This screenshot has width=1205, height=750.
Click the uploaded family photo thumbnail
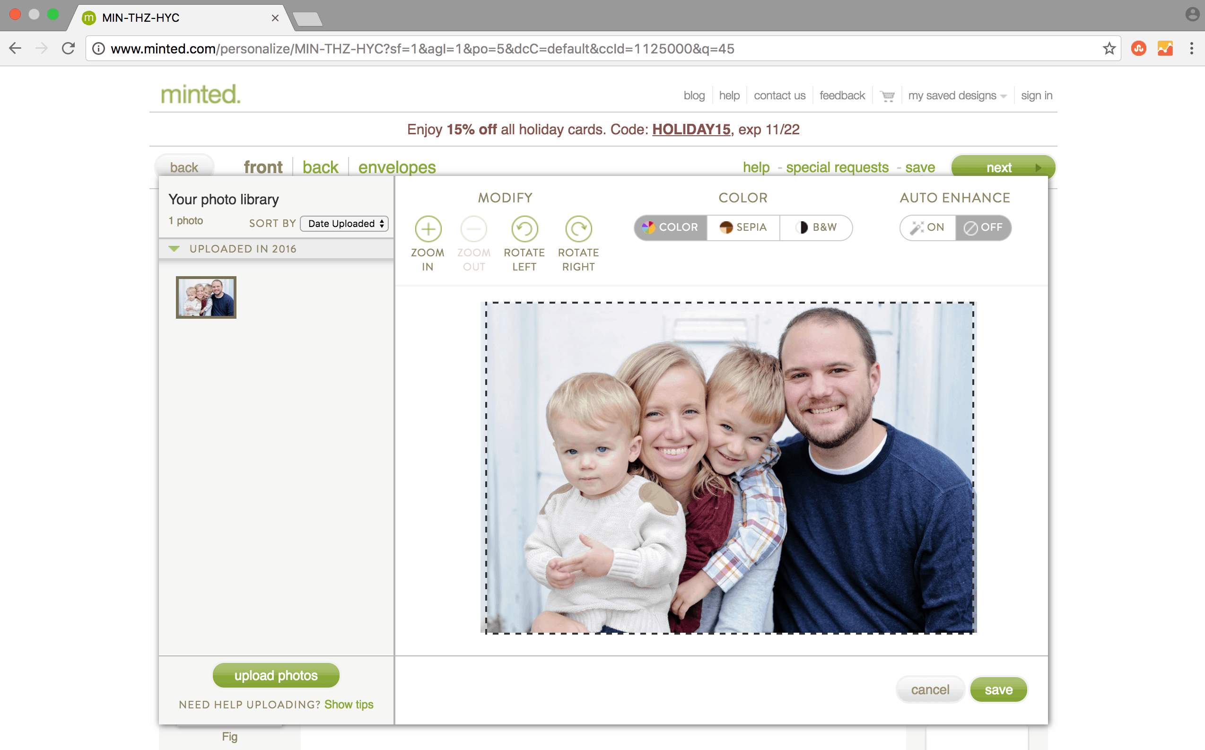click(206, 297)
